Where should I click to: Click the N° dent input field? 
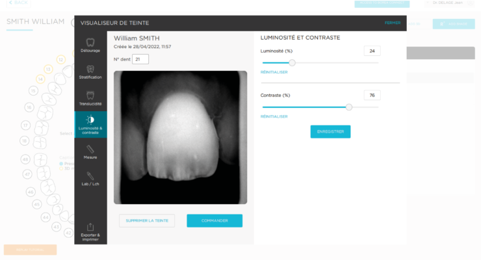(x=140, y=59)
